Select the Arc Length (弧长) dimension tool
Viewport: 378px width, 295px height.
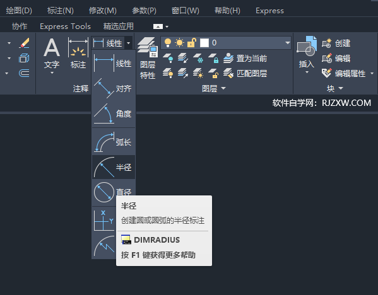tap(114, 142)
